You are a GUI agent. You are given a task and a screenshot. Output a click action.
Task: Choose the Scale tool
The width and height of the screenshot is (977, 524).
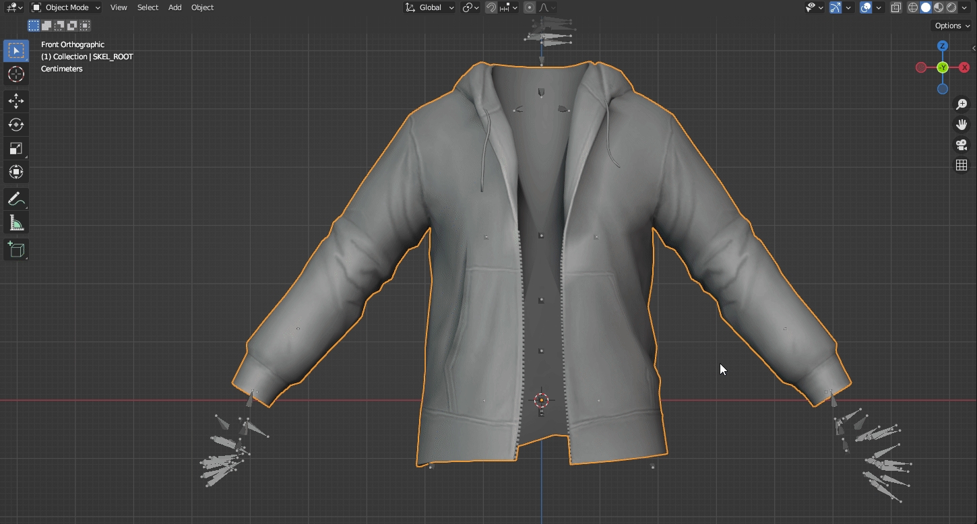click(x=16, y=148)
